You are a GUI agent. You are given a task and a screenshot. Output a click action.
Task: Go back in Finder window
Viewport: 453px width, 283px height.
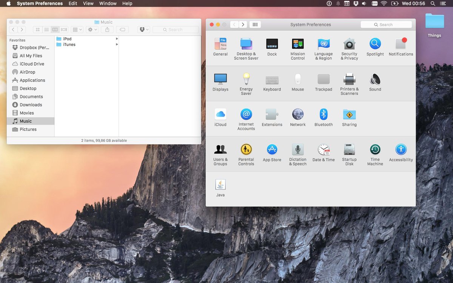coord(13,29)
